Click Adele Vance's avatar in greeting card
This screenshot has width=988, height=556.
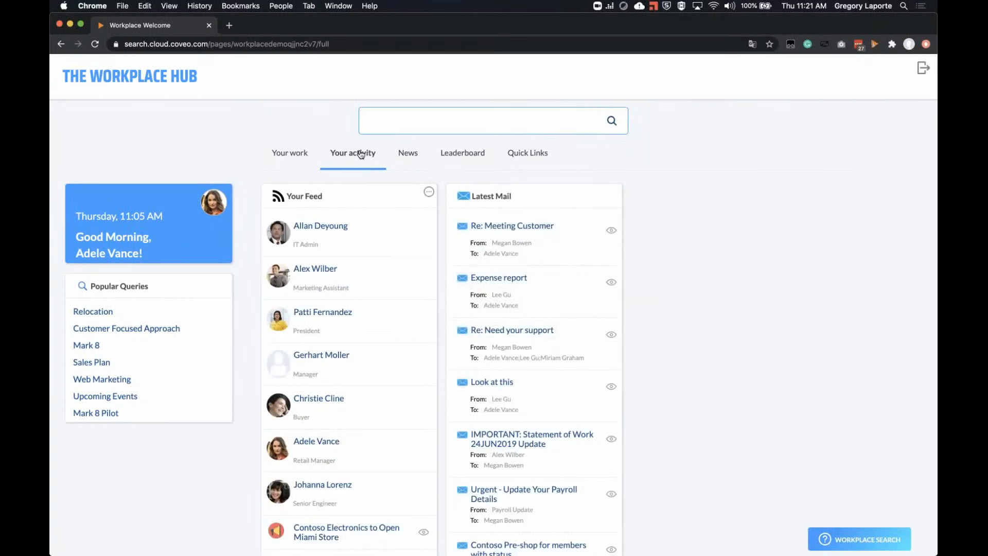(x=214, y=202)
